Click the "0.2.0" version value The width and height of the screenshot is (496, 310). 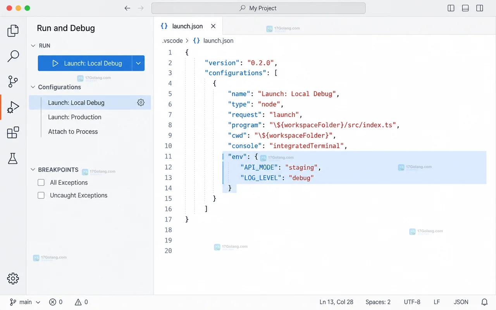point(260,63)
